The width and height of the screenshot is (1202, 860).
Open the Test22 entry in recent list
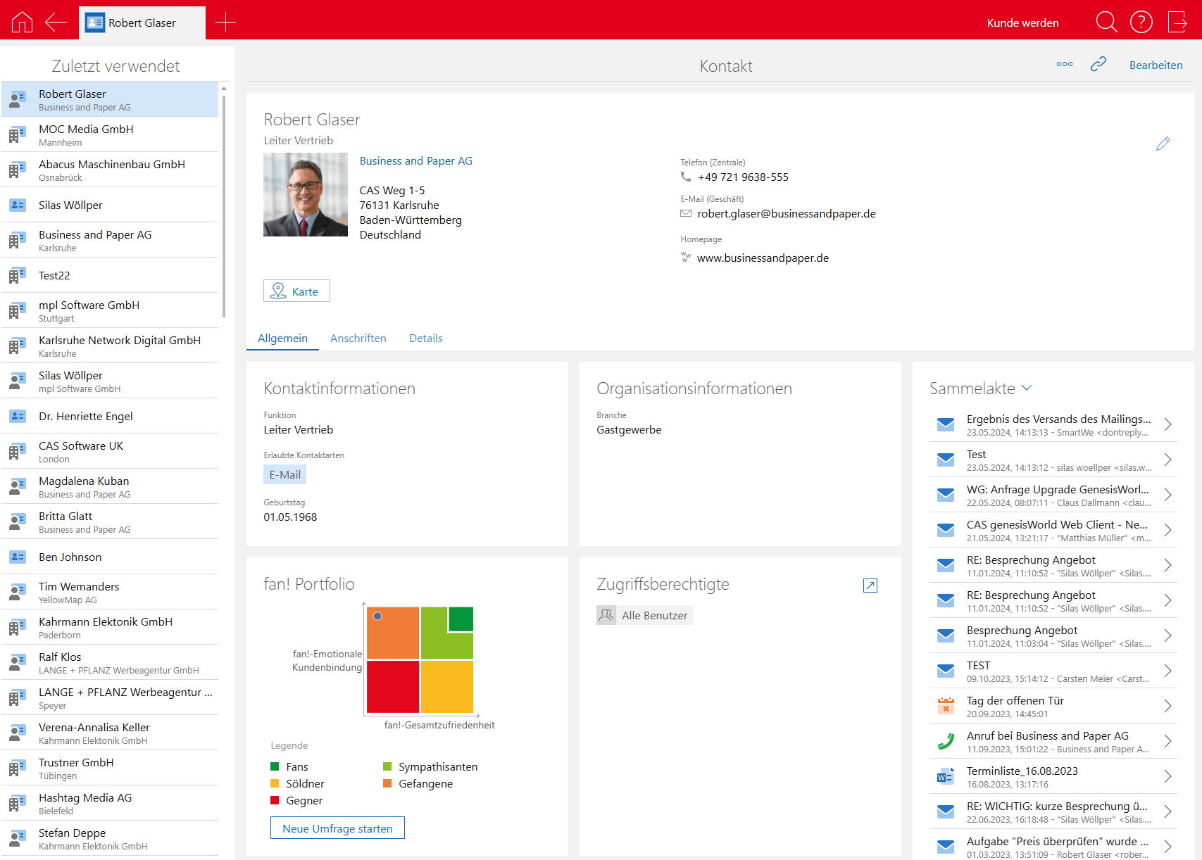click(x=110, y=275)
